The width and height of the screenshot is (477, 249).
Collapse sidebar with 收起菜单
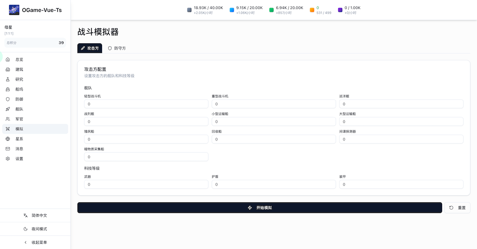click(35, 242)
